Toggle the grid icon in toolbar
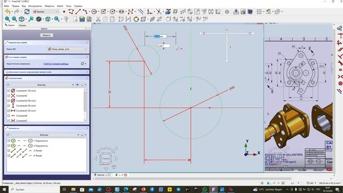The width and height of the screenshot is (343, 193). tap(259, 12)
